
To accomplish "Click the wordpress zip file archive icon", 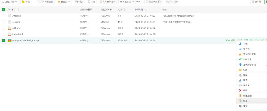I will [10, 40].
